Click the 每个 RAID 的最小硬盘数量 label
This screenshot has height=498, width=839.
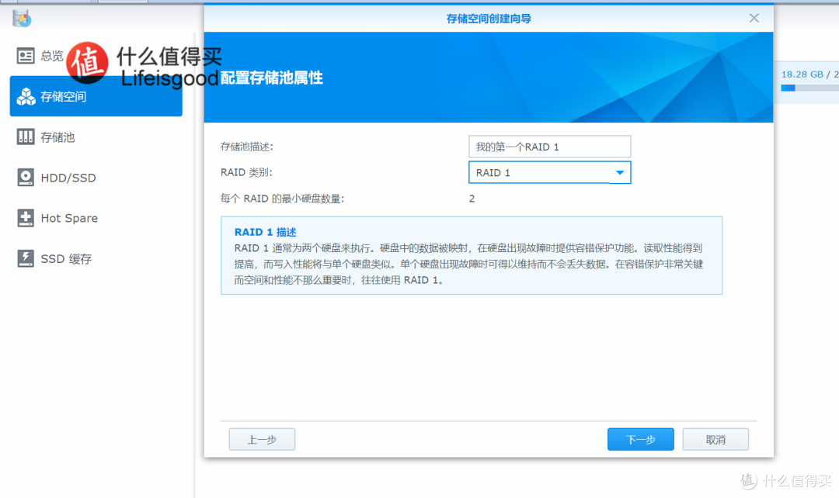283,199
